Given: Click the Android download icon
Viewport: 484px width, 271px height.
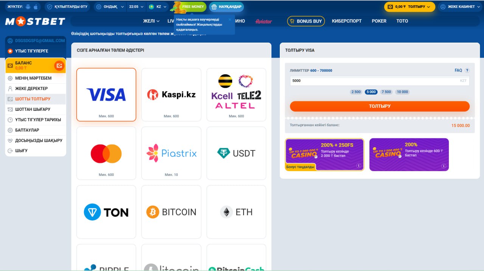Looking at the screenshot, I should [x=28, y=7].
